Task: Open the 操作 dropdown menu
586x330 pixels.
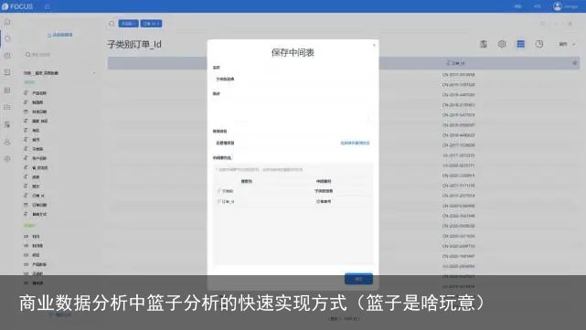Action: coord(567,44)
